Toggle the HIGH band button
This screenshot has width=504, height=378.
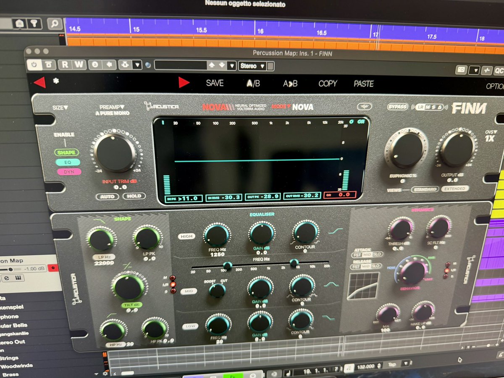(186, 236)
